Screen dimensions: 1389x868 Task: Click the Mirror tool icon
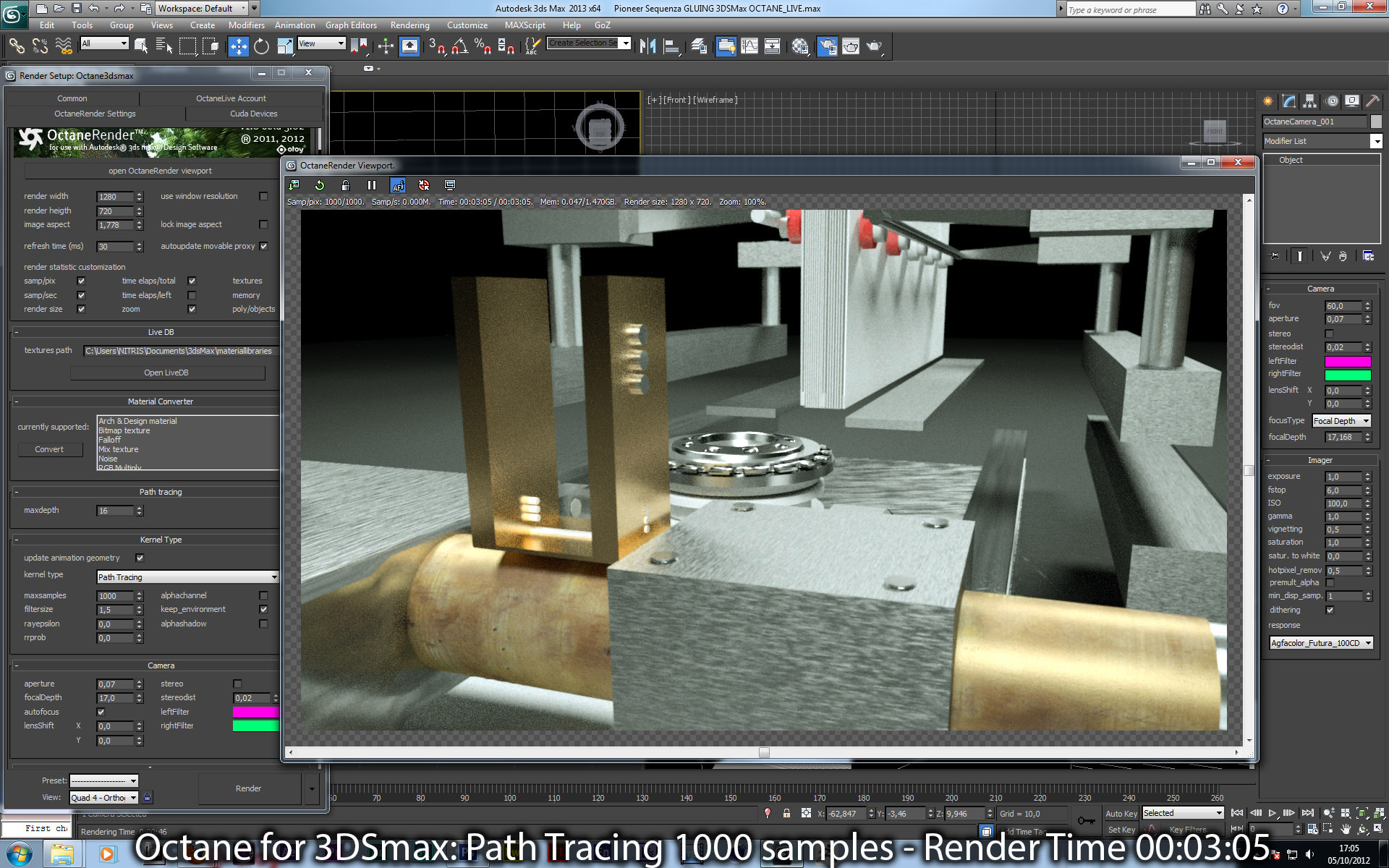coord(647,47)
